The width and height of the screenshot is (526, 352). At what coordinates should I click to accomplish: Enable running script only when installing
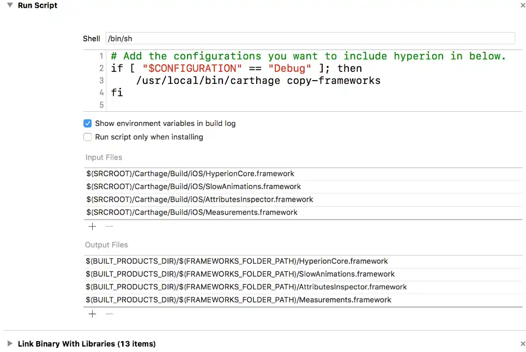click(87, 137)
